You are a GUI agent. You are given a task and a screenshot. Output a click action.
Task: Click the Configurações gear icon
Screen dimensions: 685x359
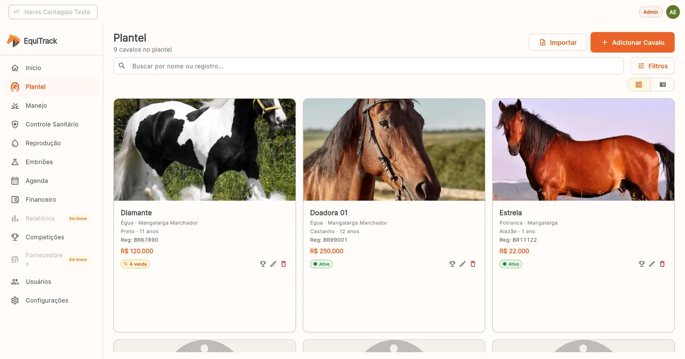15,301
